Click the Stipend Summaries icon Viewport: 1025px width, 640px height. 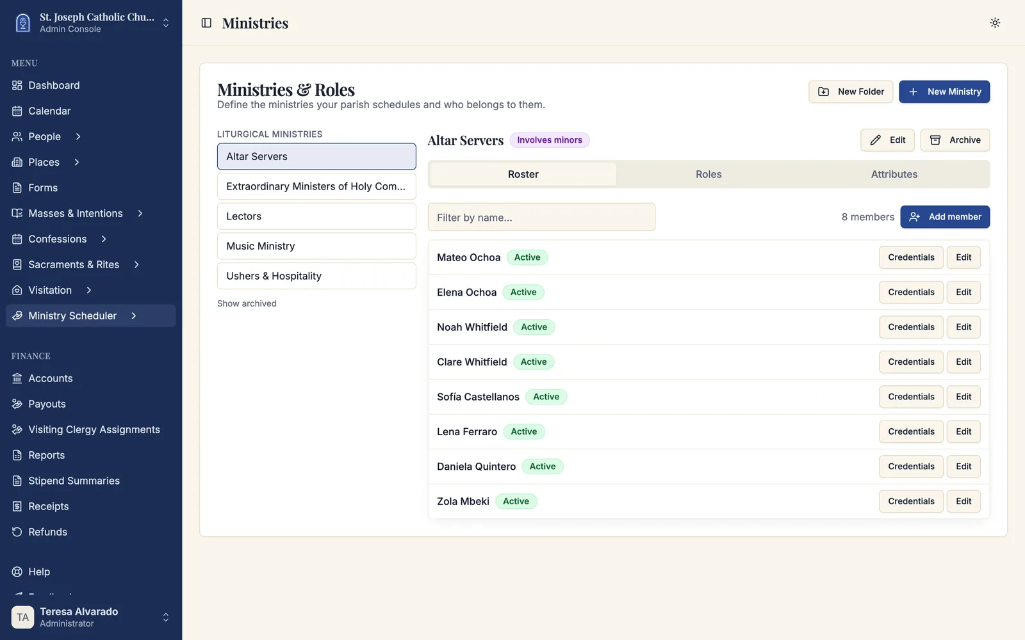tap(17, 481)
